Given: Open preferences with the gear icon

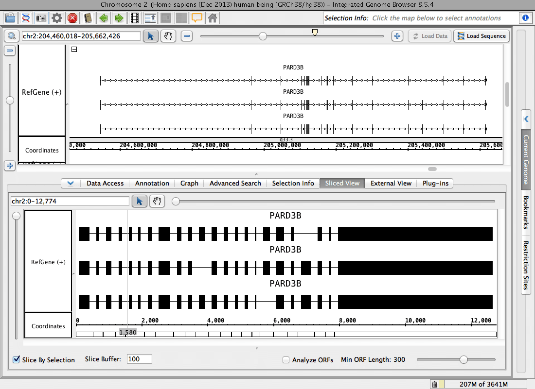Looking at the screenshot, I should tap(57, 18).
